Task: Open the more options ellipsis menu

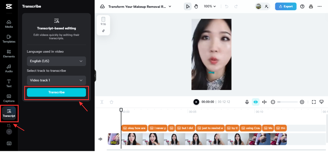Action: pos(320,6)
